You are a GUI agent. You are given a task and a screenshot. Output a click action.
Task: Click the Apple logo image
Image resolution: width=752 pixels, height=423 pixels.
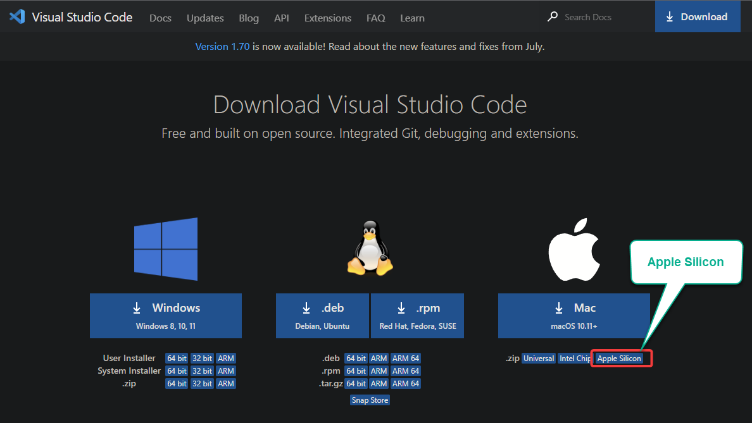point(574,249)
